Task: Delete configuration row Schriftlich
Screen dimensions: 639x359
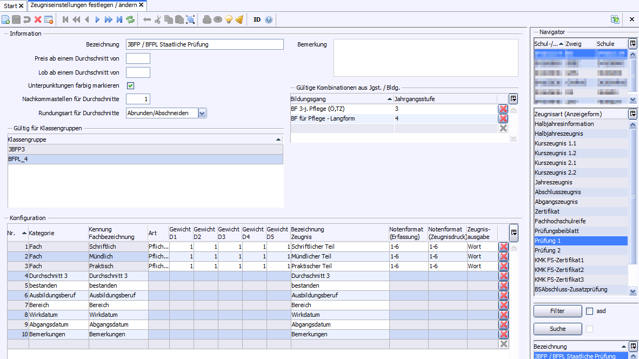Action: (x=504, y=247)
